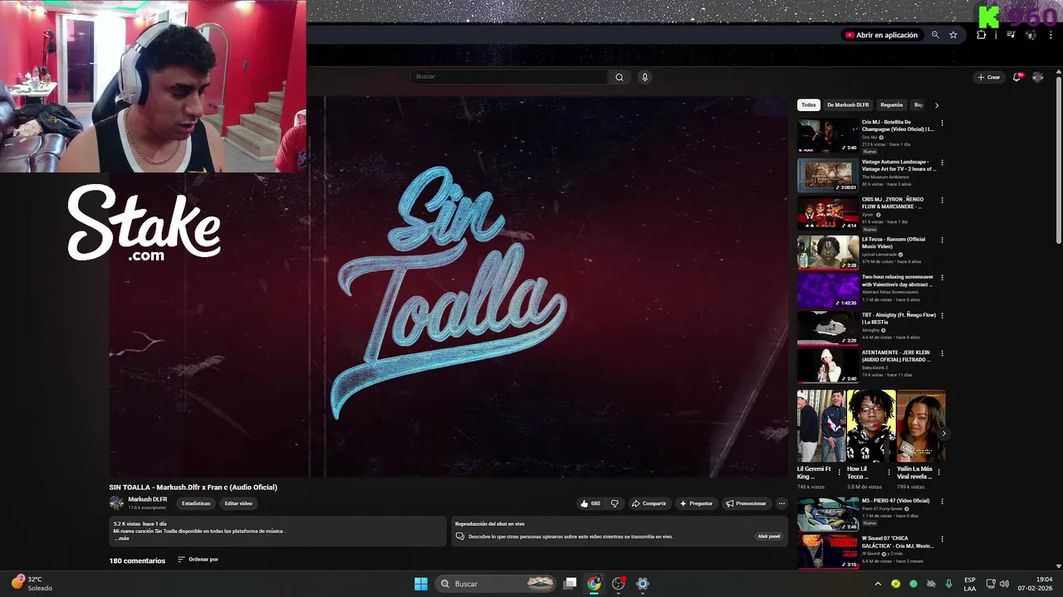Open the "How Lil Tecca" short

871,426
